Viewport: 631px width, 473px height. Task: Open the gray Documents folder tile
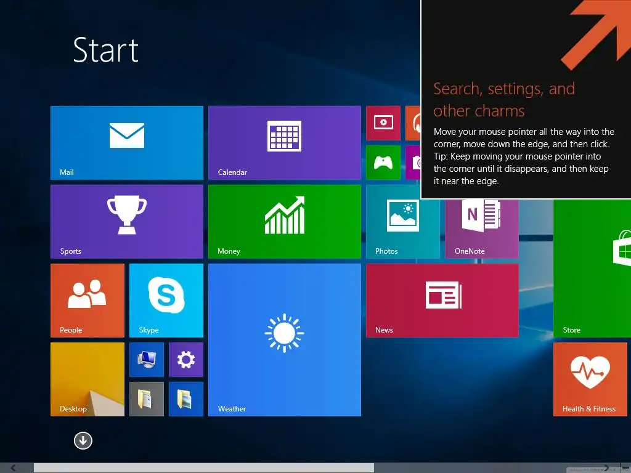tap(147, 399)
